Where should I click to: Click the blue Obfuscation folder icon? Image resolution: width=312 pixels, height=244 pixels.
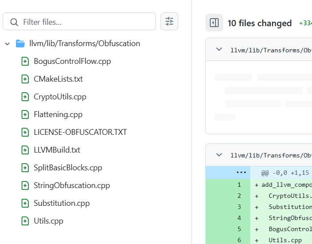20,43
